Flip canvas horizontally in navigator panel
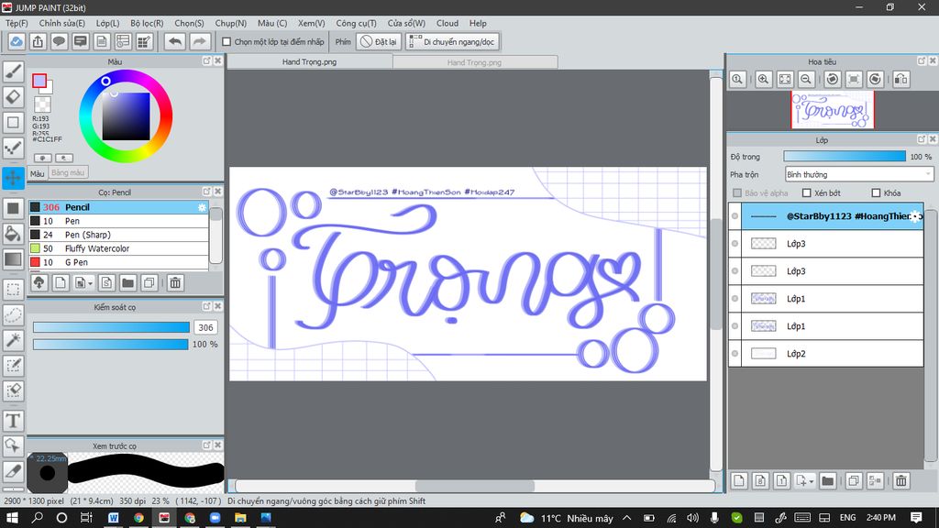Image resolution: width=939 pixels, height=528 pixels. pyautogui.click(x=900, y=79)
